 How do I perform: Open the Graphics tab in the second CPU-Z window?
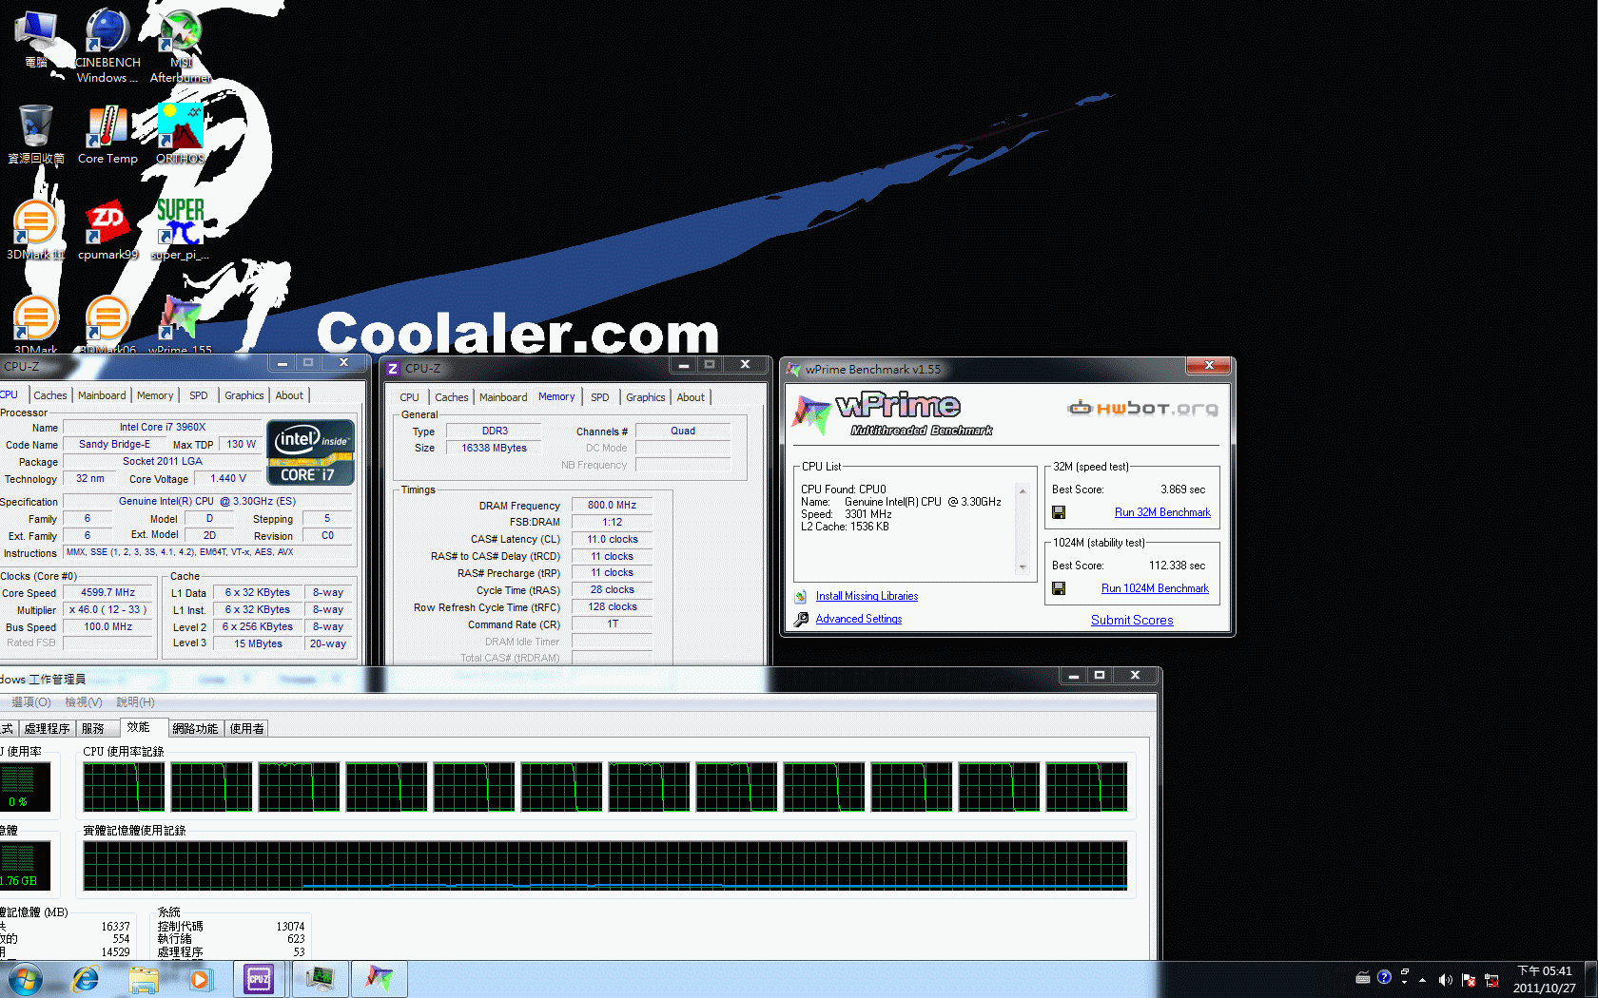(646, 397)
